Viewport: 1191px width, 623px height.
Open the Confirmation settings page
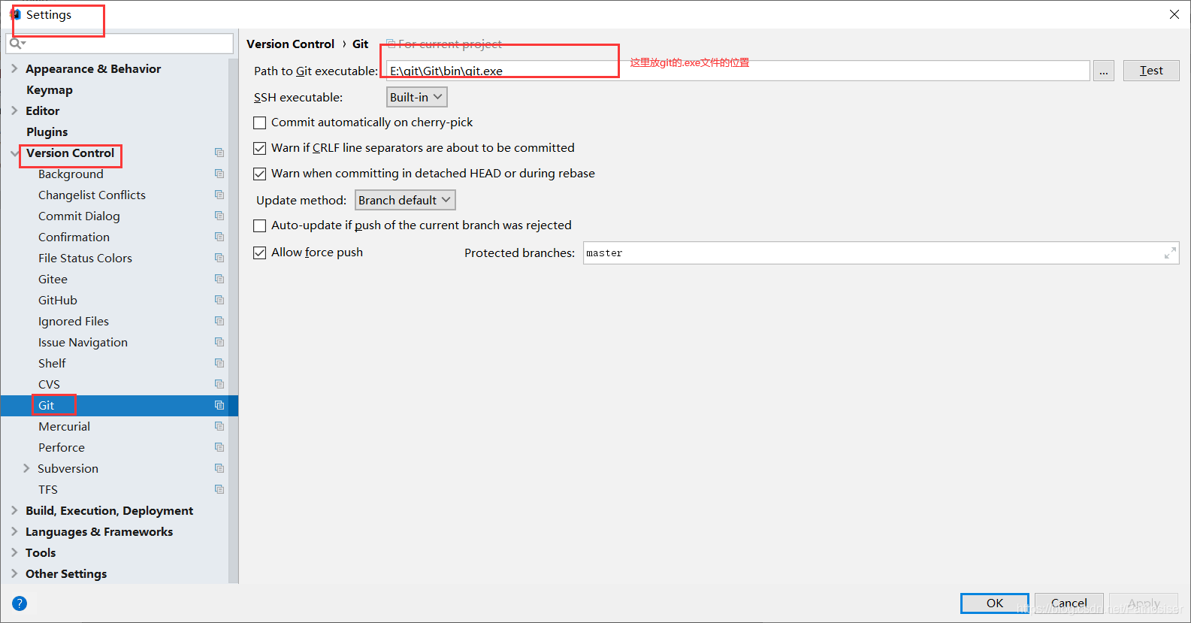[74, 237]
